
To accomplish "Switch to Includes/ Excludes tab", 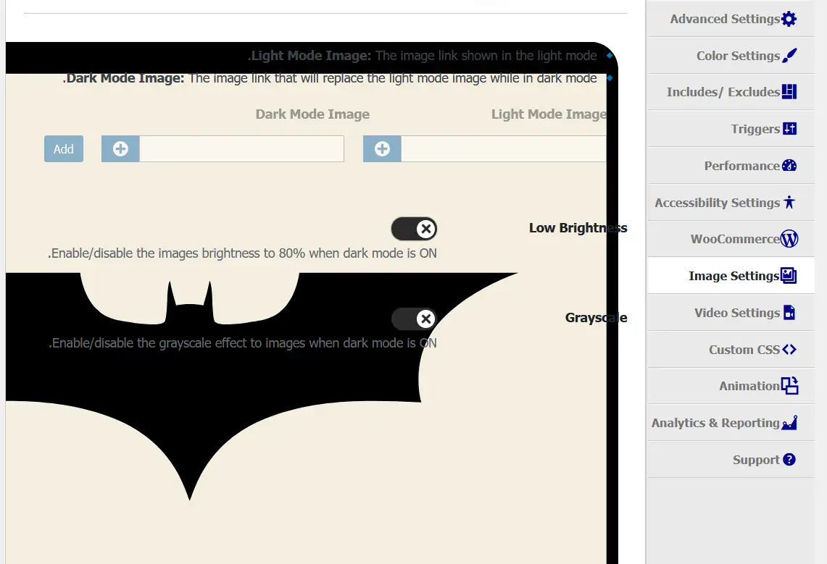I will pyautogui.click(x=731, y=92).
